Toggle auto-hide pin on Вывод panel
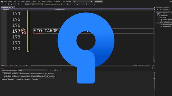This screenshot has width=172, height=96. 152,68
